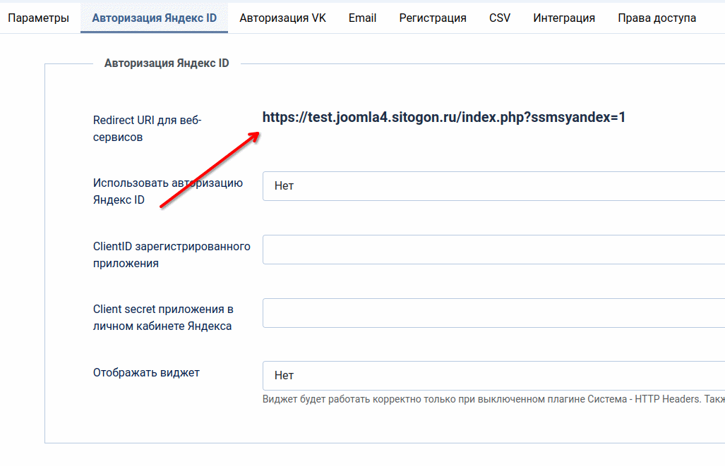This screenshot has height=466, width=725.
Task: Select the Права доступа tab
Action: 657,18
